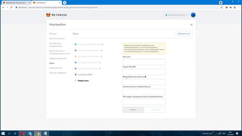Open Дополнительно settings tab

click(x=57, y=39)
